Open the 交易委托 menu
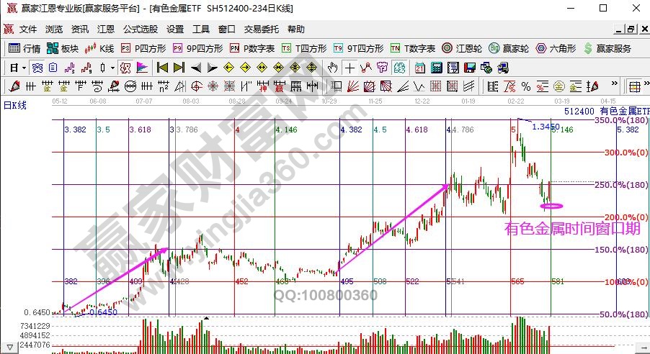This screenshot has height=354, width=650. tap(261, 29)
